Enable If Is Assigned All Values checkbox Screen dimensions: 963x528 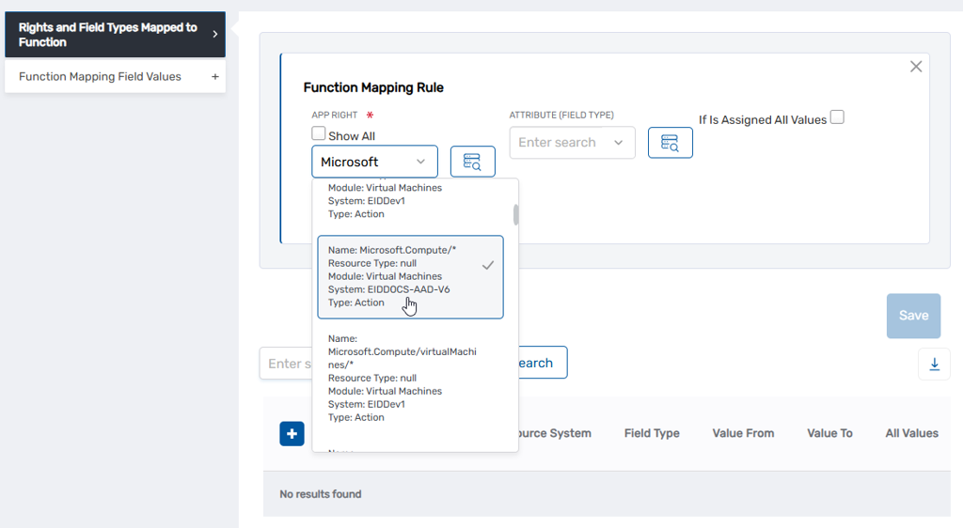coord(837,117)
